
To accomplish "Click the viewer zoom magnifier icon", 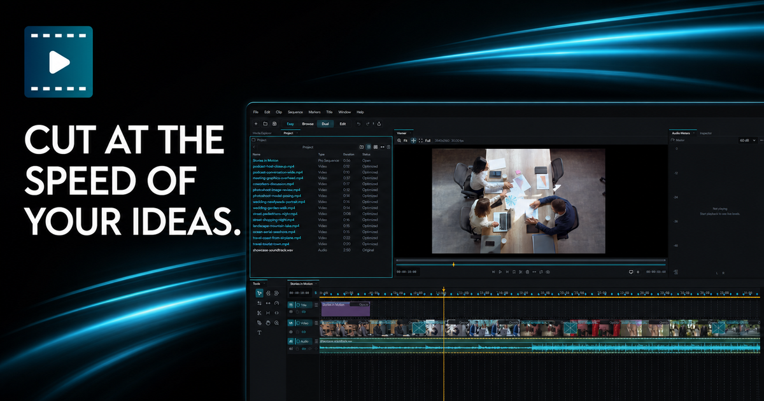I will coord(399,140).
